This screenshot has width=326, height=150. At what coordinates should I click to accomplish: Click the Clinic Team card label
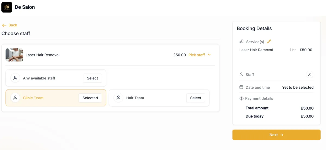pos(33,98)
